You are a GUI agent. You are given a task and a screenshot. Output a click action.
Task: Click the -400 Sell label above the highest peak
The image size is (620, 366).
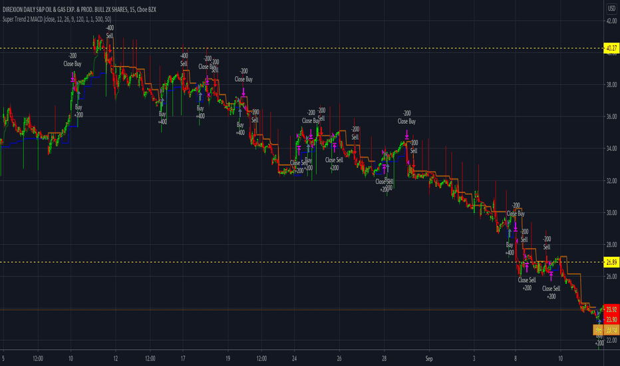[110, 32]
